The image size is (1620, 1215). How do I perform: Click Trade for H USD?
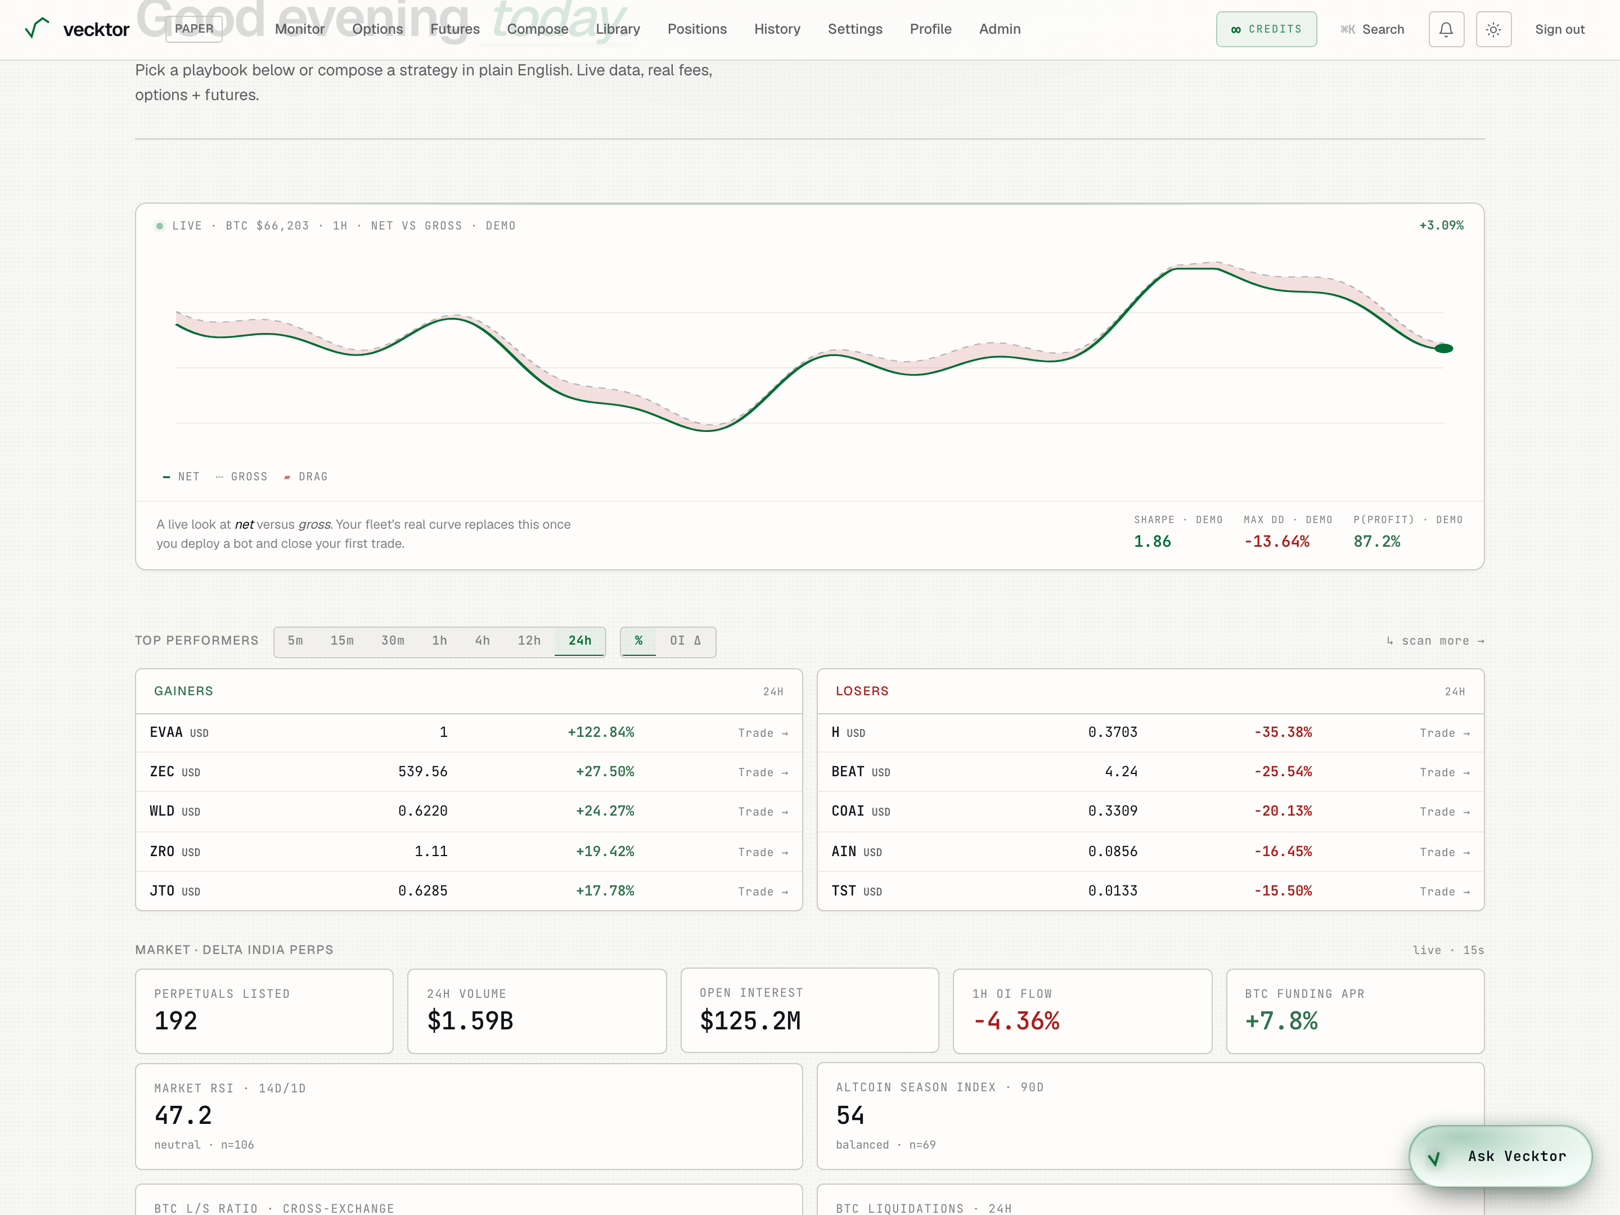pyautogui.click(x=1445, y=733)
